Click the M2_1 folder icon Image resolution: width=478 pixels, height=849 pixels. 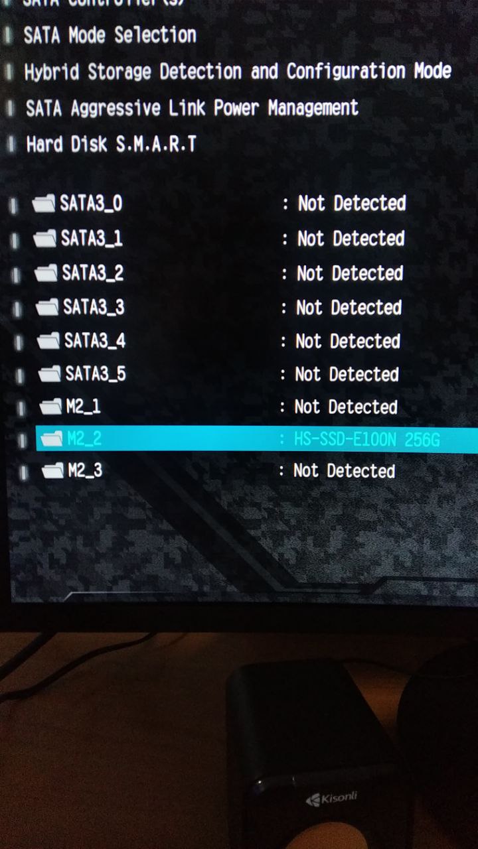click(x=51, y=407)
